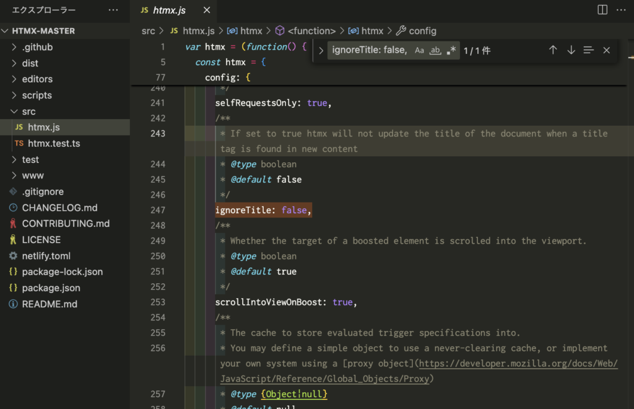
Task: Expand the replace field chevron
Action: click(x=321, y=50)
